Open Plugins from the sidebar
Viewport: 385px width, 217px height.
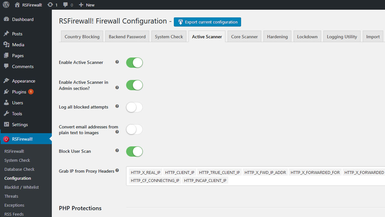pyautogui.click(x=19, y=92)
